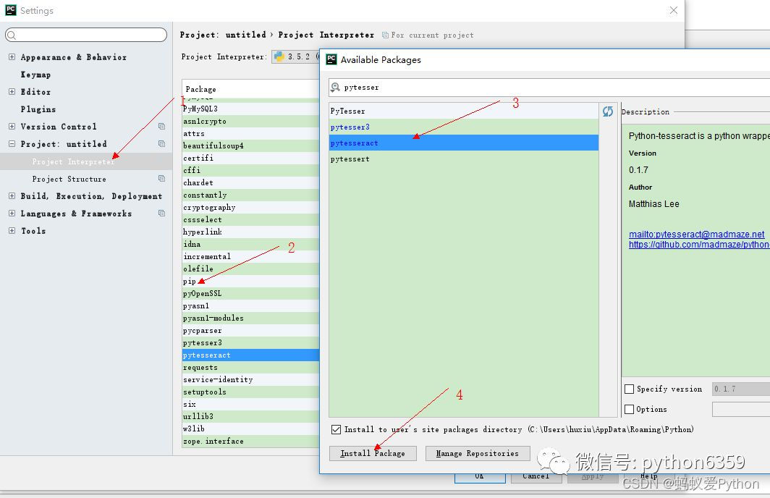
Task: Click the search icon in Settings search box
Action: 12,35
